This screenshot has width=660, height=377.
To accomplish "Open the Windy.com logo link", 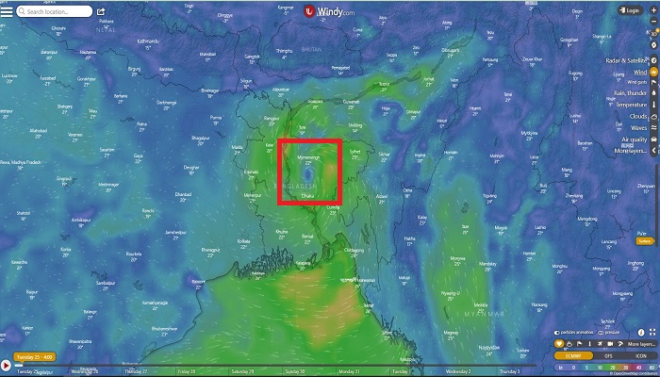I will tap(330, 11).
